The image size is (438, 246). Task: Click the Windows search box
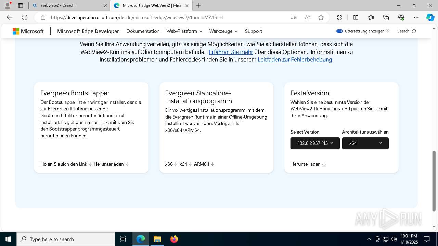coord(66,239)
